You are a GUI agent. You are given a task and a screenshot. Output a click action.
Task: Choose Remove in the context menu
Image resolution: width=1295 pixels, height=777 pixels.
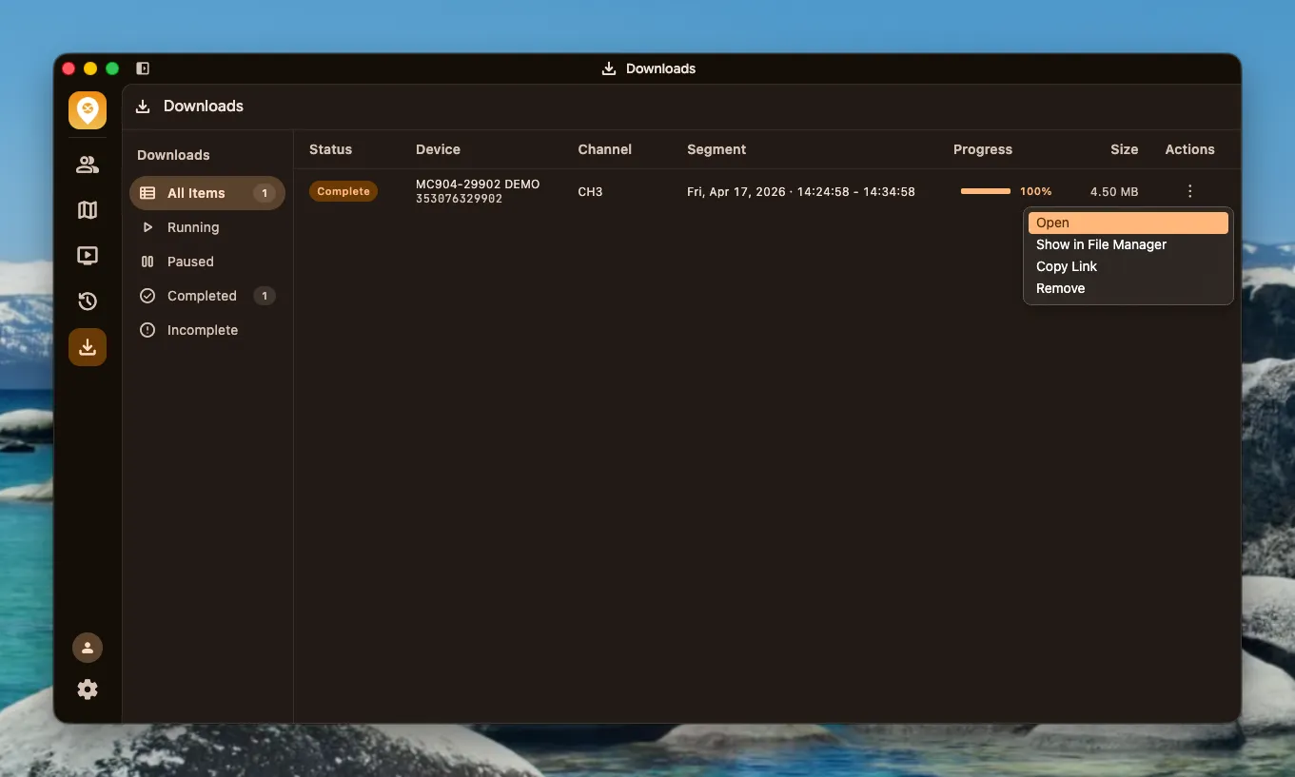(x=1128, y=288)
